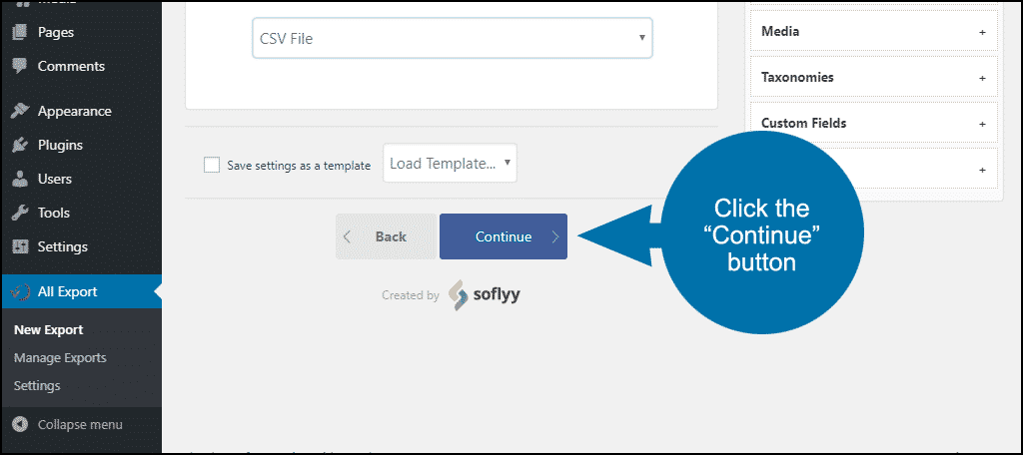Click the All Export plugin icon
The image size is (1023, 455).
[x=20, y=292]
